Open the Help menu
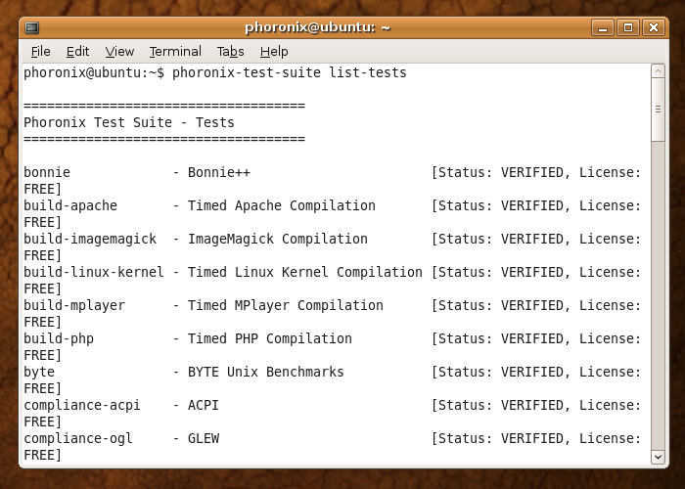The height and width of the screenshot is (489, 685). [x=274, y=52]
